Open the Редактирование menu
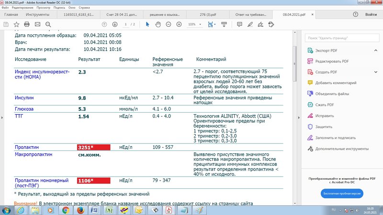Screen dimensions: 383x215 click(x=23, y=8)
